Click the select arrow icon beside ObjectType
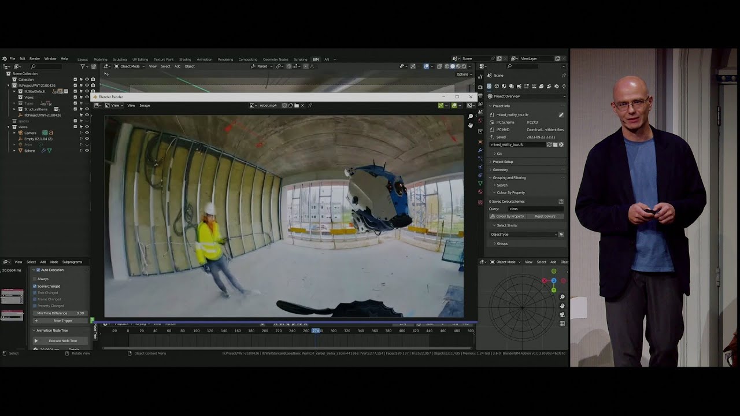The image size is (740, 416). (561, 235)
